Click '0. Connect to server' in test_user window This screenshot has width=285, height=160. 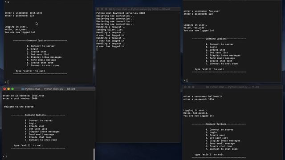pyautogui.click(x=41, y=46)
